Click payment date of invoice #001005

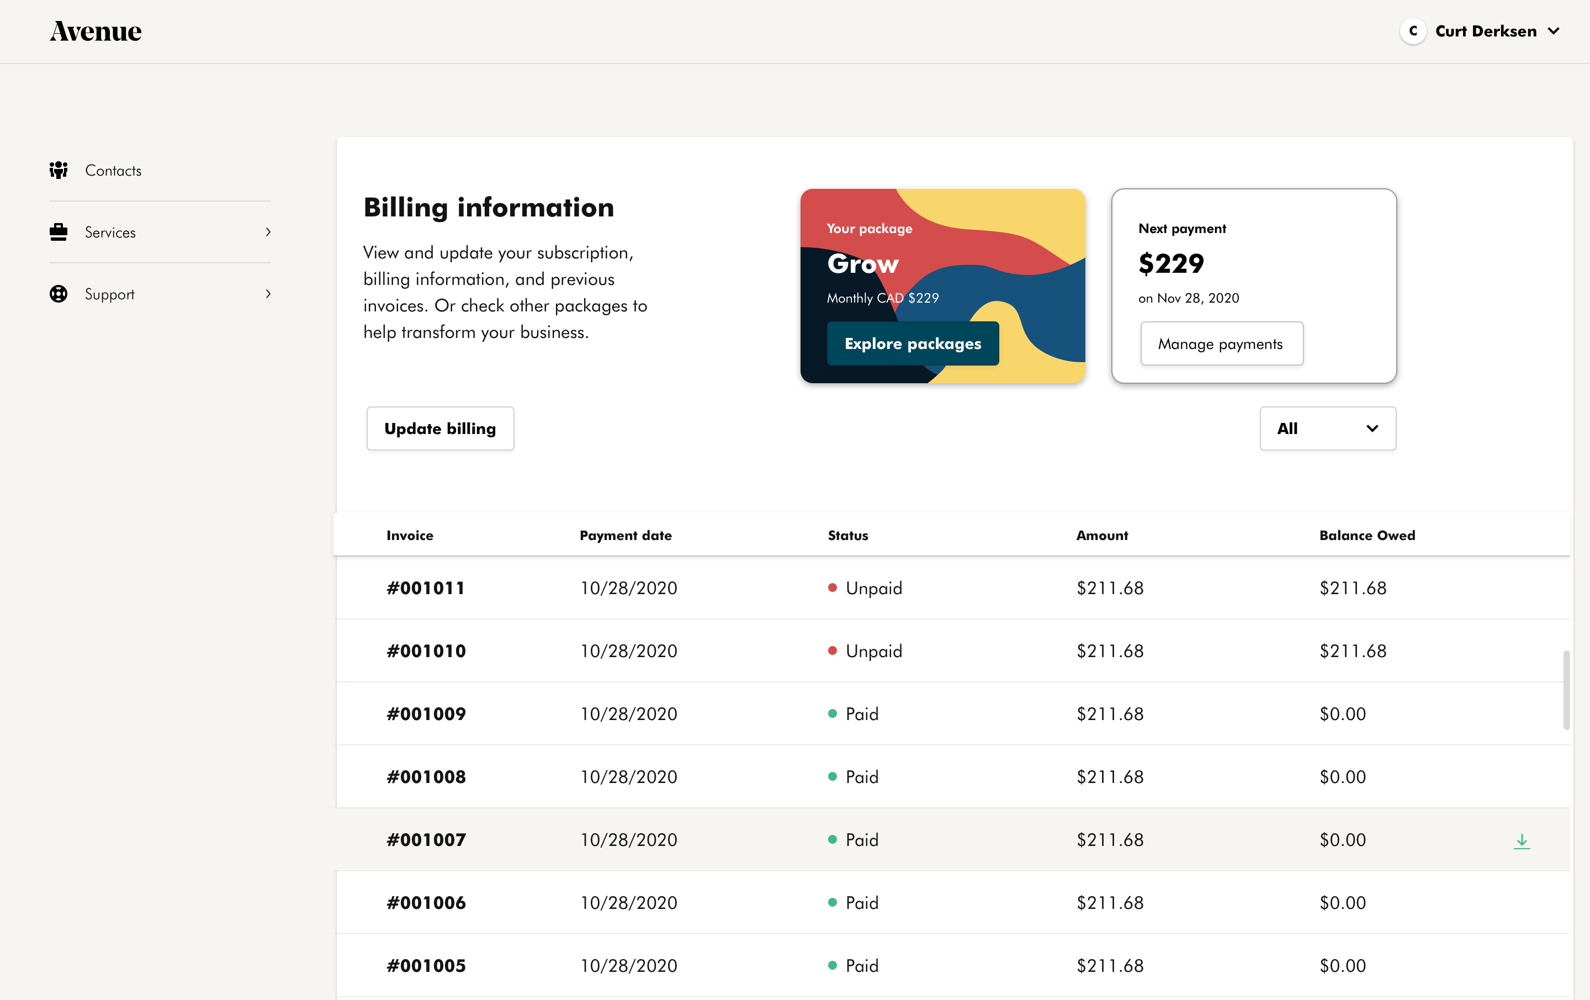click(629, 966)
